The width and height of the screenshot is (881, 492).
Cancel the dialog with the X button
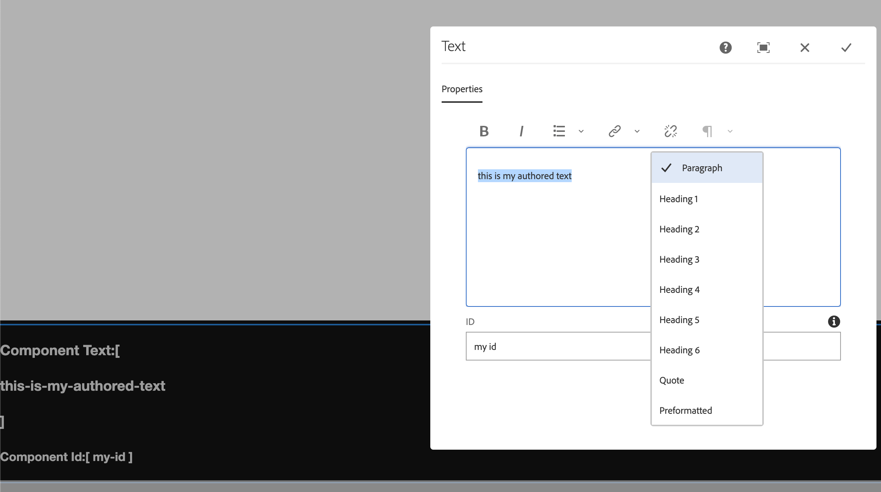point(805,47)
